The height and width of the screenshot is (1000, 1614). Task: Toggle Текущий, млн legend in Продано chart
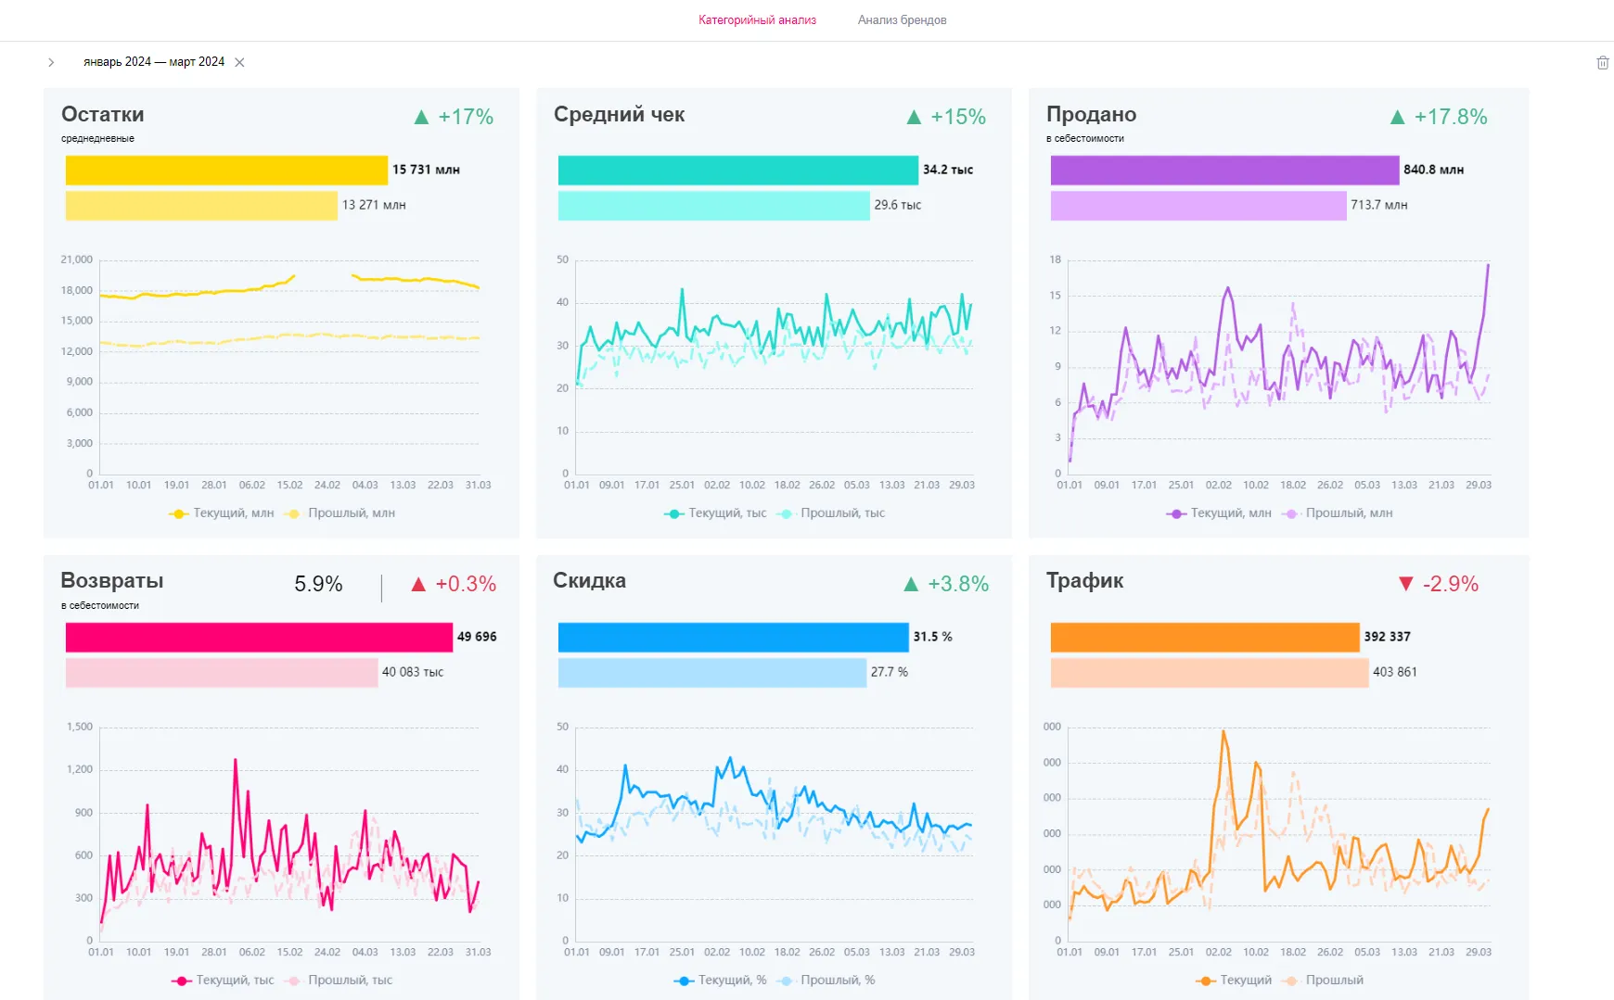[1219, 513]
